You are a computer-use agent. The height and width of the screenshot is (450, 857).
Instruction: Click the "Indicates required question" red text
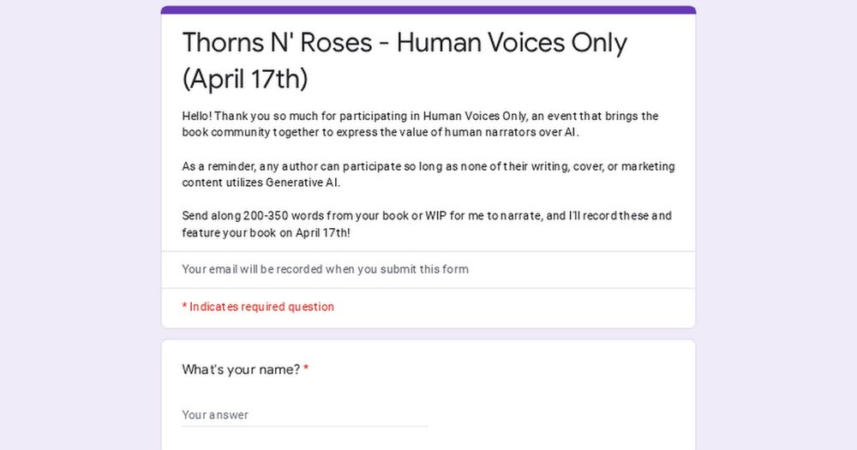tap(261, 307)
